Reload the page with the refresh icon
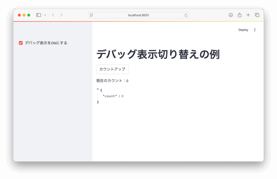 186,15
